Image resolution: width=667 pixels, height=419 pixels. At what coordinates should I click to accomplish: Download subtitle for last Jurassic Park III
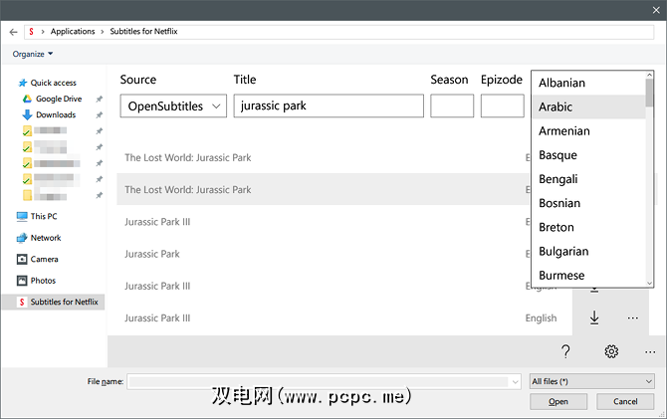click(x=594, y=317)
